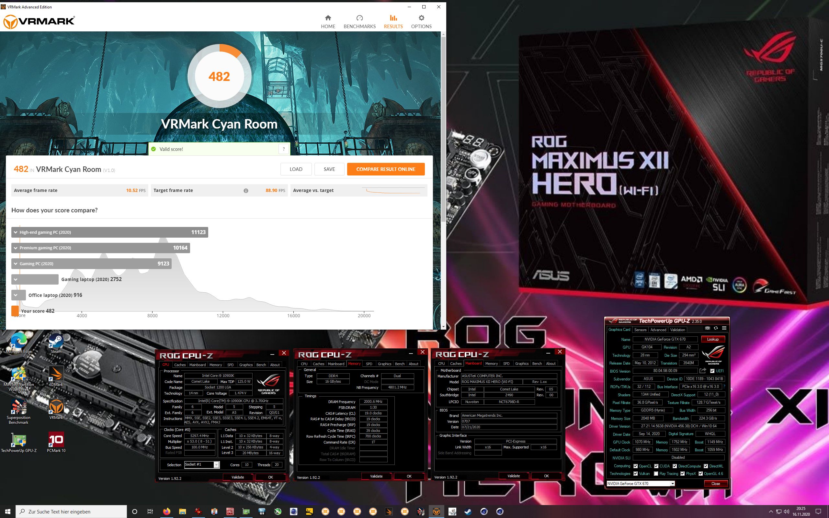Click the Windows taskbar search box

(x=71, y=512)
